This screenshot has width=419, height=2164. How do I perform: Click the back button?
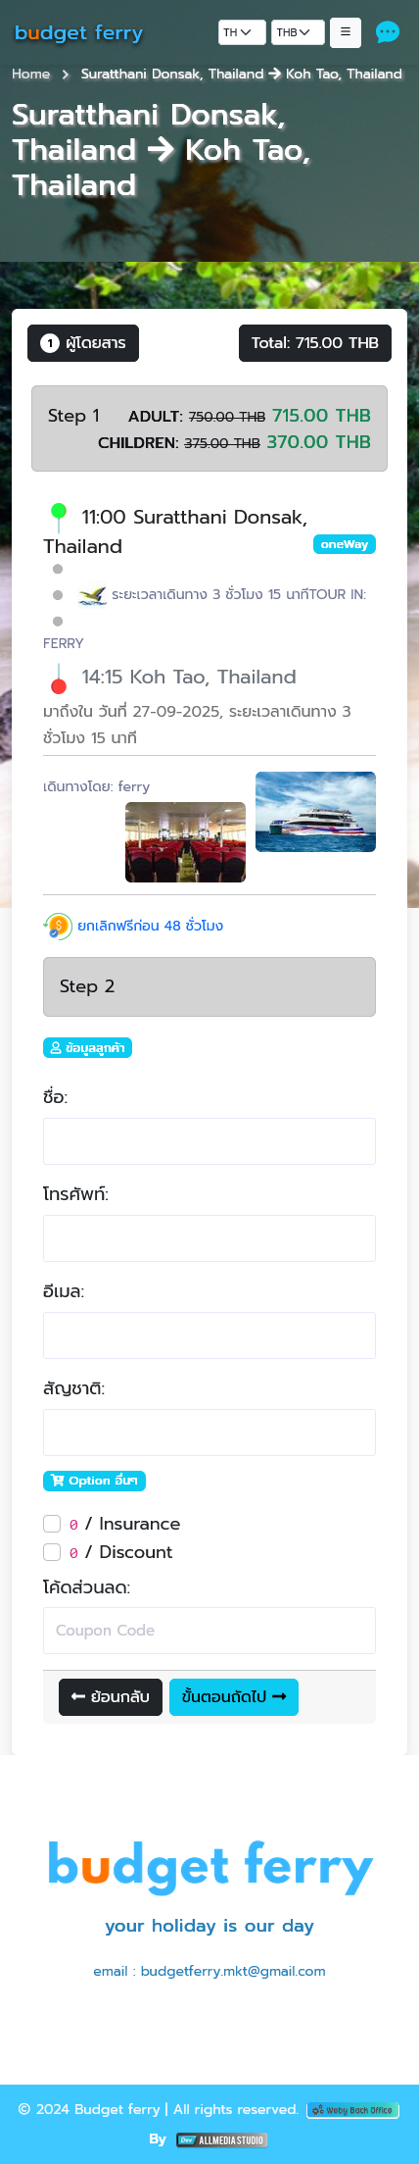point(111,1697)
